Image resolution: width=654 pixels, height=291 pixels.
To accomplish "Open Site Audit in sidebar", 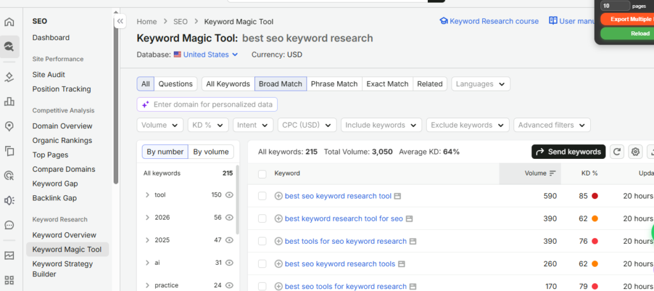I will tap(49, 75).
